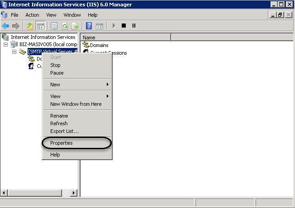Click the Forward arrow toolbar icon
This screenshot has width=295, height=208.
click(16, 26)
